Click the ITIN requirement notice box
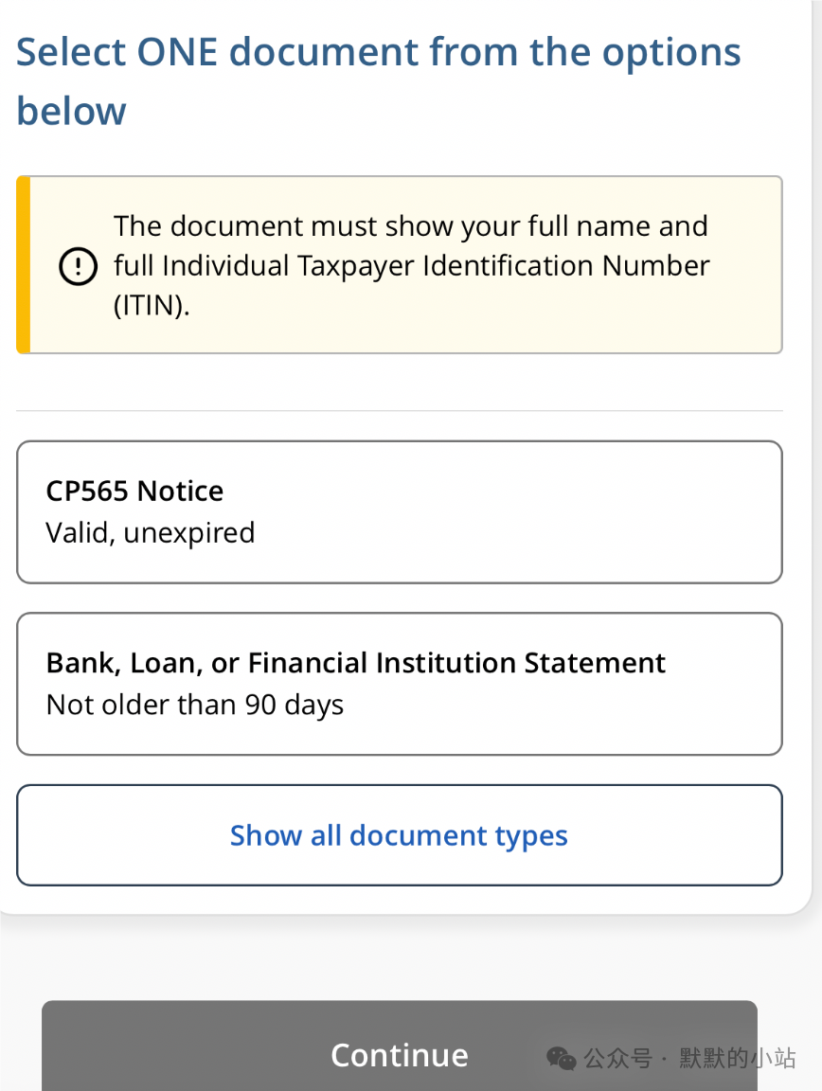Screen dimensions: 822x1091 [x=400, y=265]
